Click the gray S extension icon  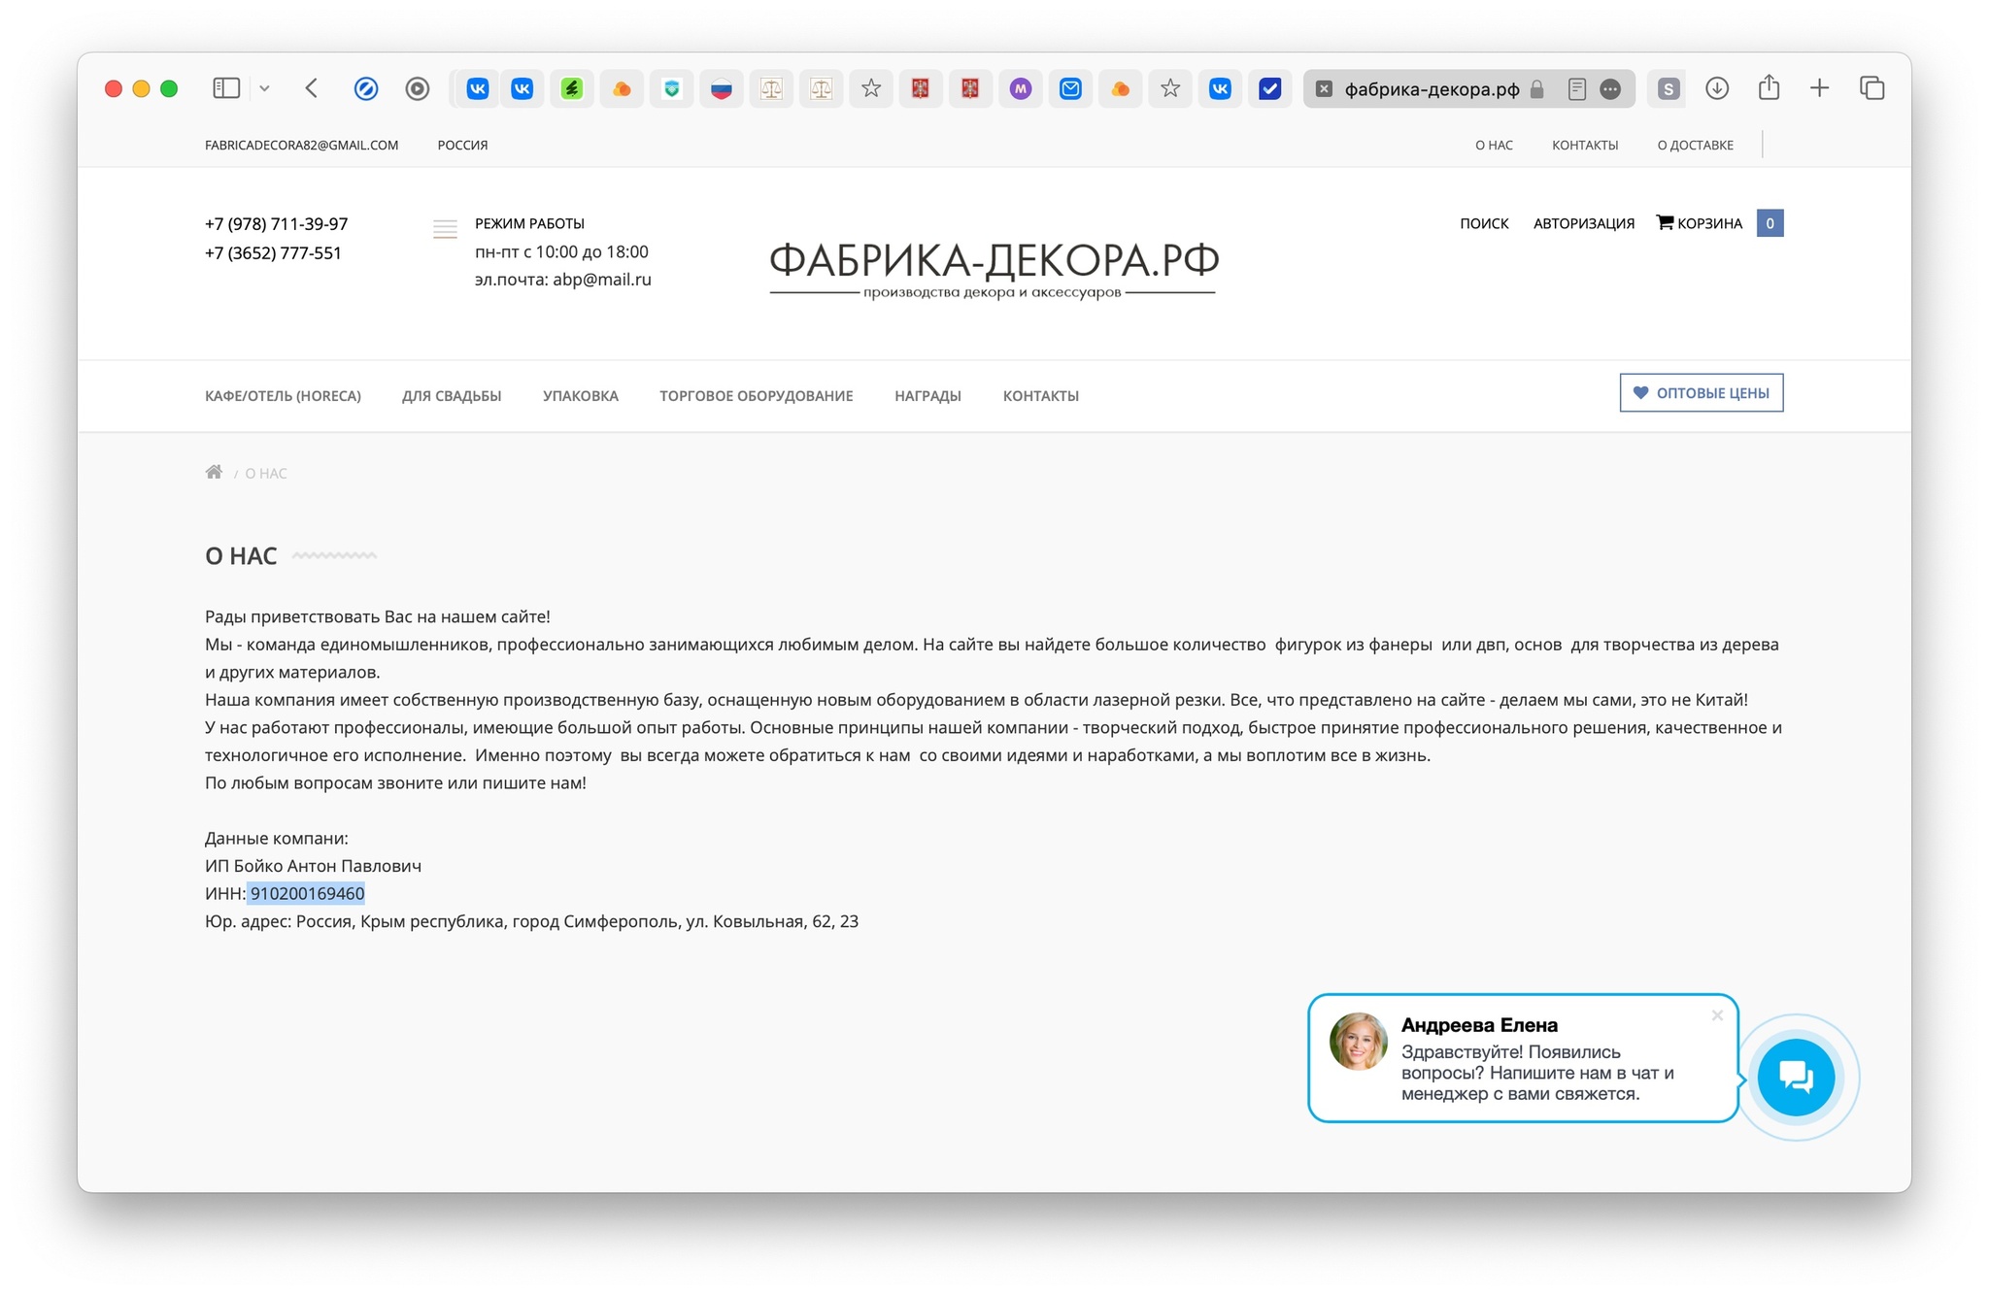point(1669,89)
